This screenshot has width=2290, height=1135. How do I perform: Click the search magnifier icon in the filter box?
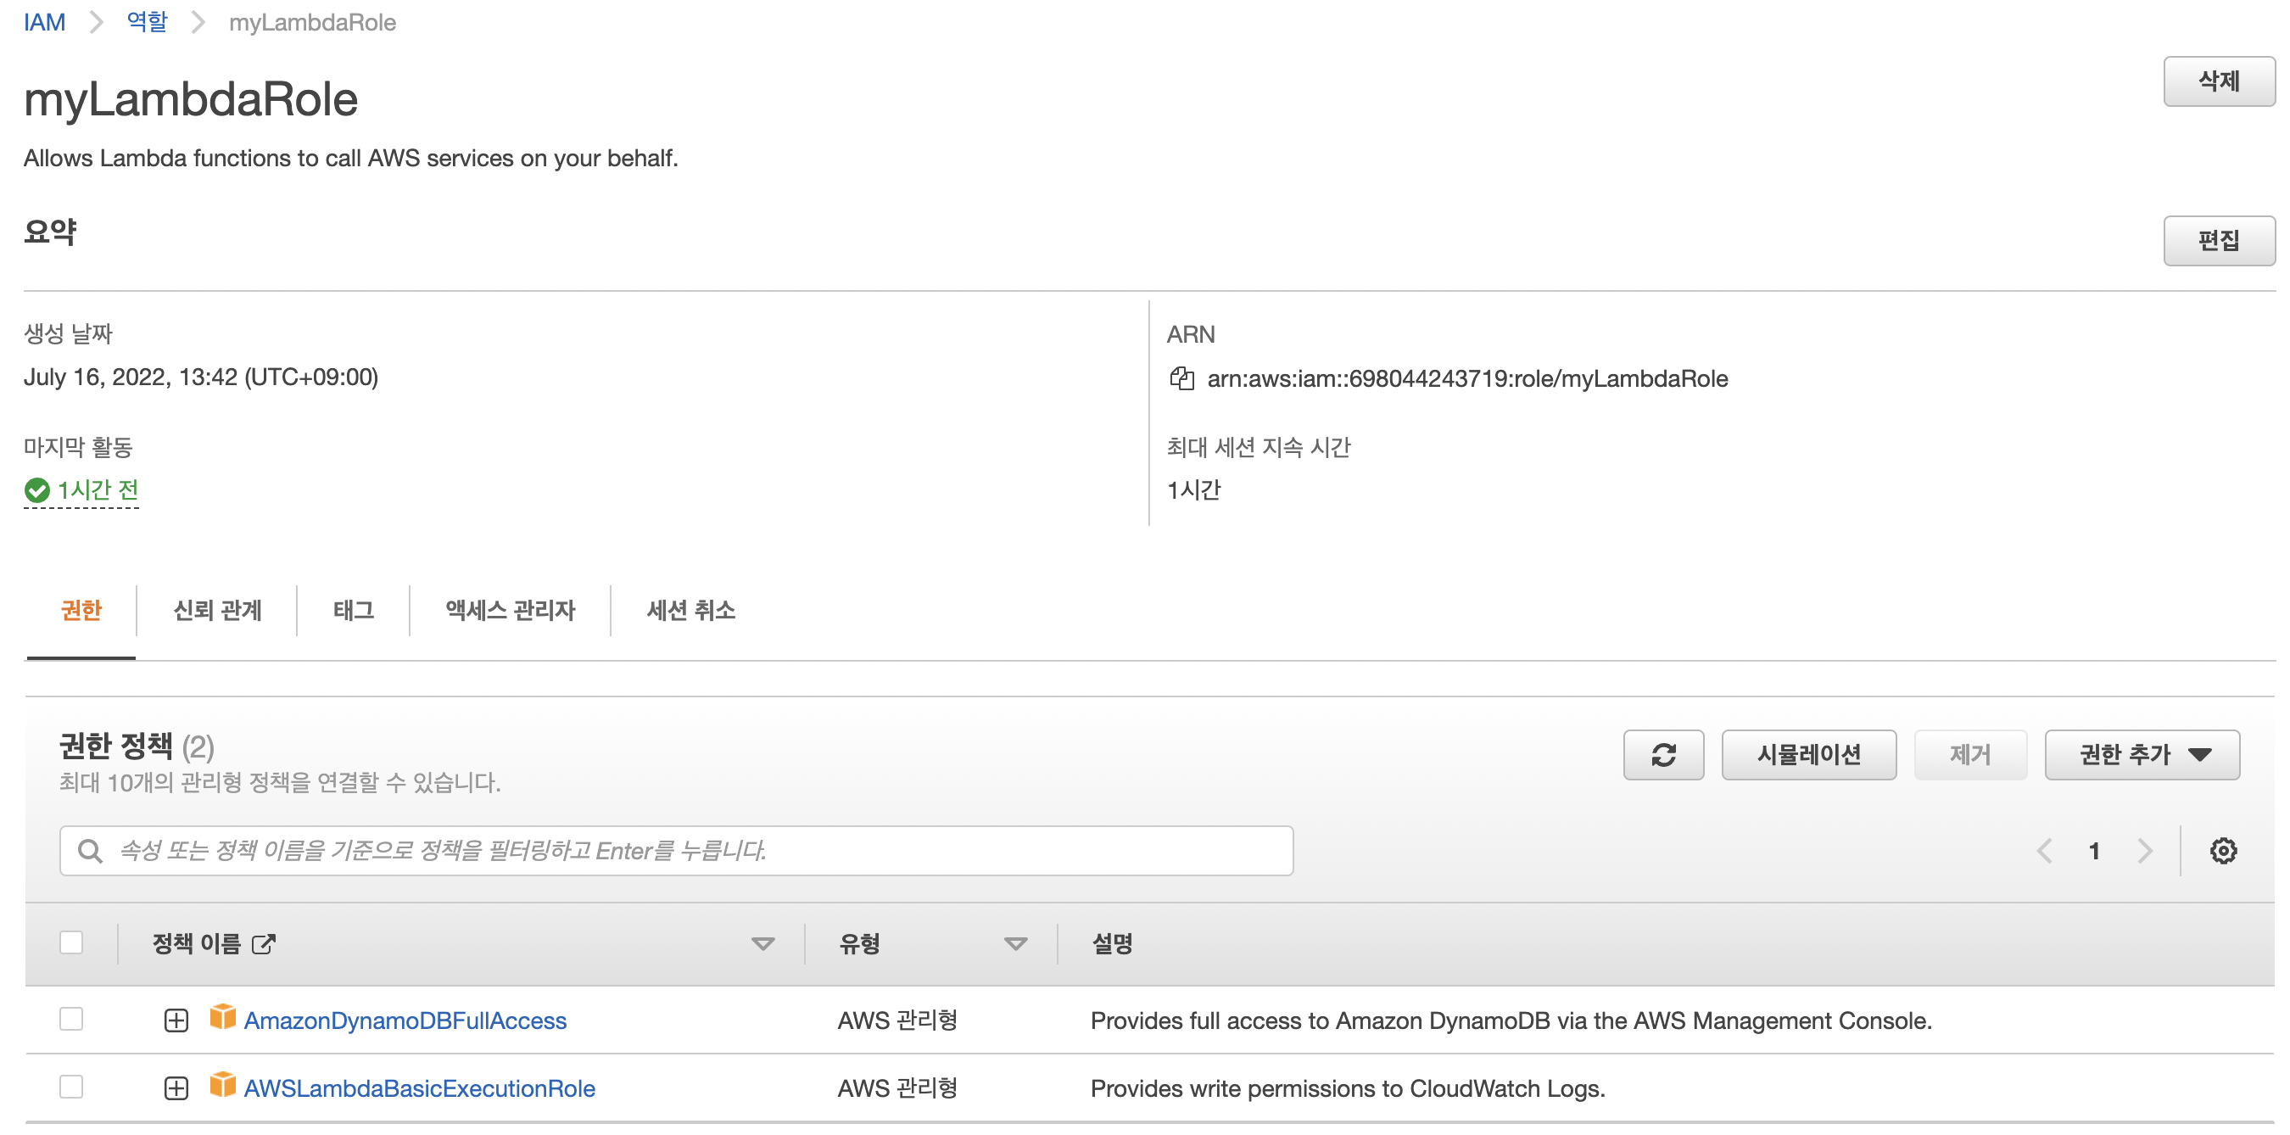pyautogui.click(x=90, y=851)
